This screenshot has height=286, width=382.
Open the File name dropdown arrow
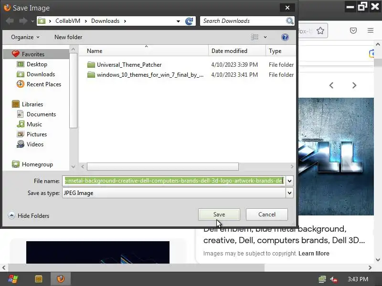tap(289, 181)
